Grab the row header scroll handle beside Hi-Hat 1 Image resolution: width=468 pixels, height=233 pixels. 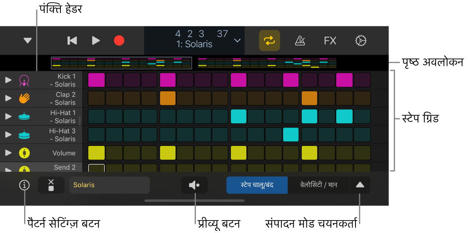pyautogui.click(x=80, y=121)
